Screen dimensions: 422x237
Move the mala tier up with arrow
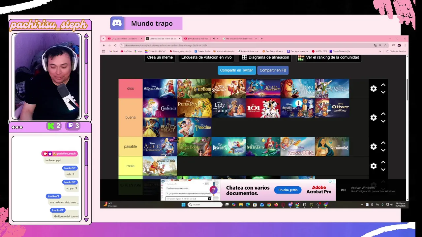coord(383,162)
